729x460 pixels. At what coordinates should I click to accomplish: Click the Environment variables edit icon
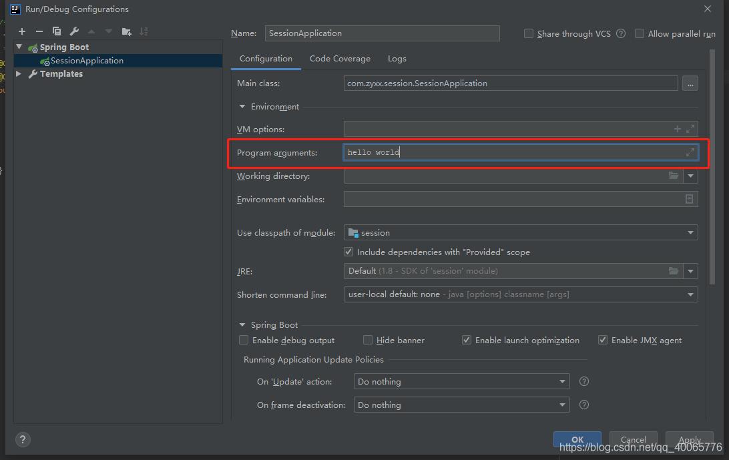click(x=689, y=199)
